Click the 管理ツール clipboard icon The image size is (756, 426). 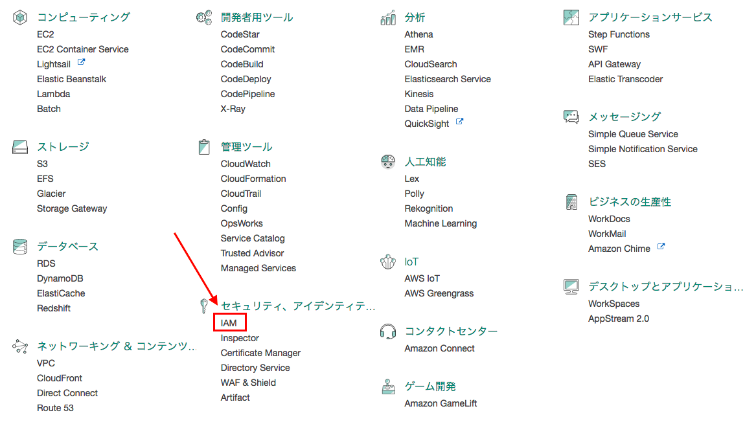[x=205, y=146]
